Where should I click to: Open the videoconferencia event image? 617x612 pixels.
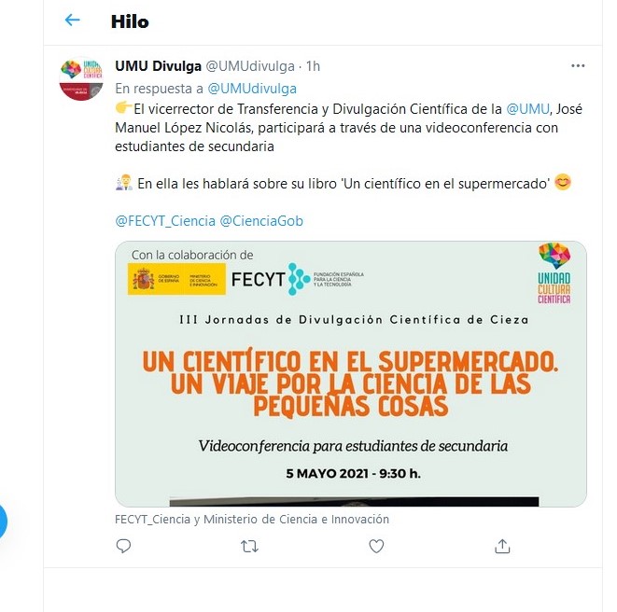coord(351,374)
